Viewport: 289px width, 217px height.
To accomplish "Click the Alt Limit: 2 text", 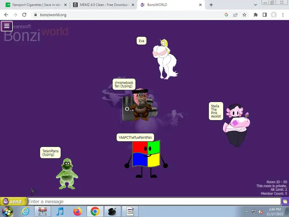I will 279,190.
